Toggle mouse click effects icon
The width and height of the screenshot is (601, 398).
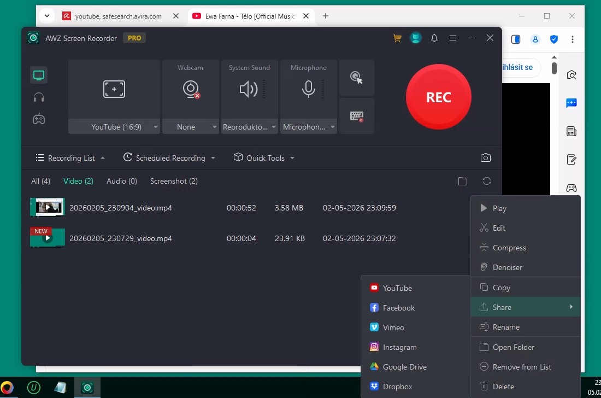tap(357, 77)
